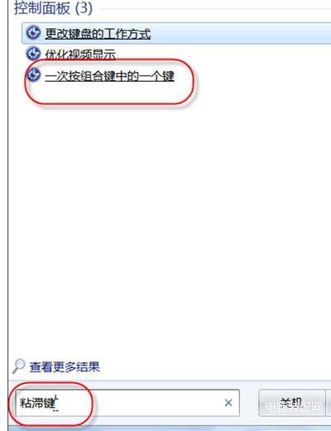Click the separator line after 控制面板 (3)
Viewport: 331px width, 431px height.
click(x=215, y=8)
